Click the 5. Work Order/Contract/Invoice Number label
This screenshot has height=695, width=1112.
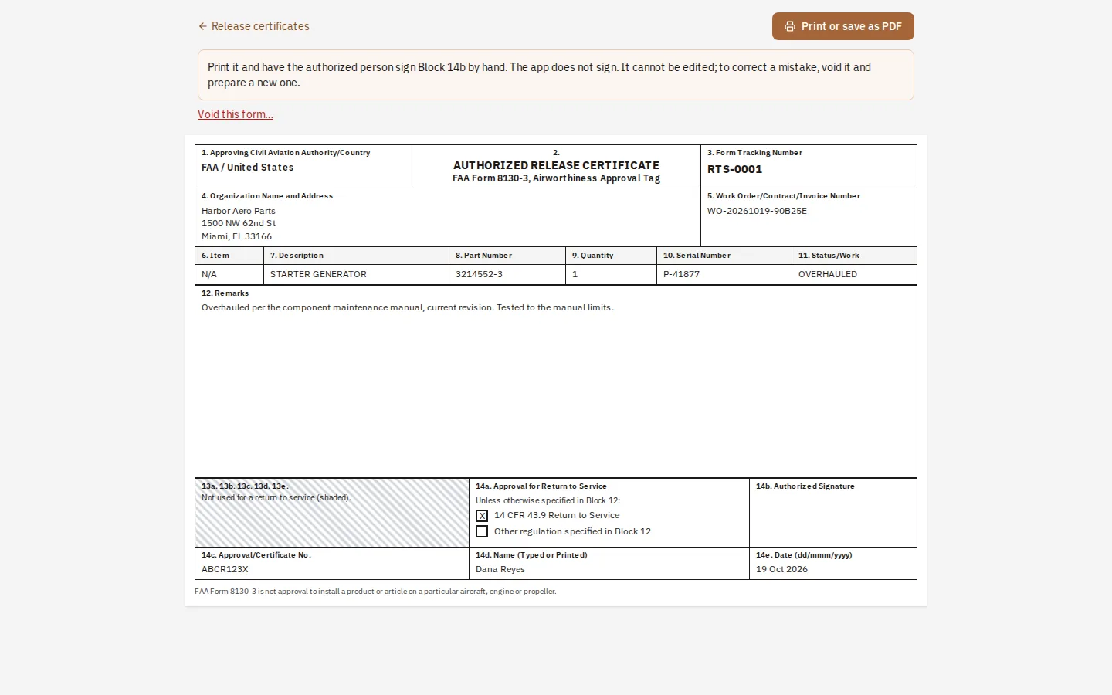click(x=784, y=196)
